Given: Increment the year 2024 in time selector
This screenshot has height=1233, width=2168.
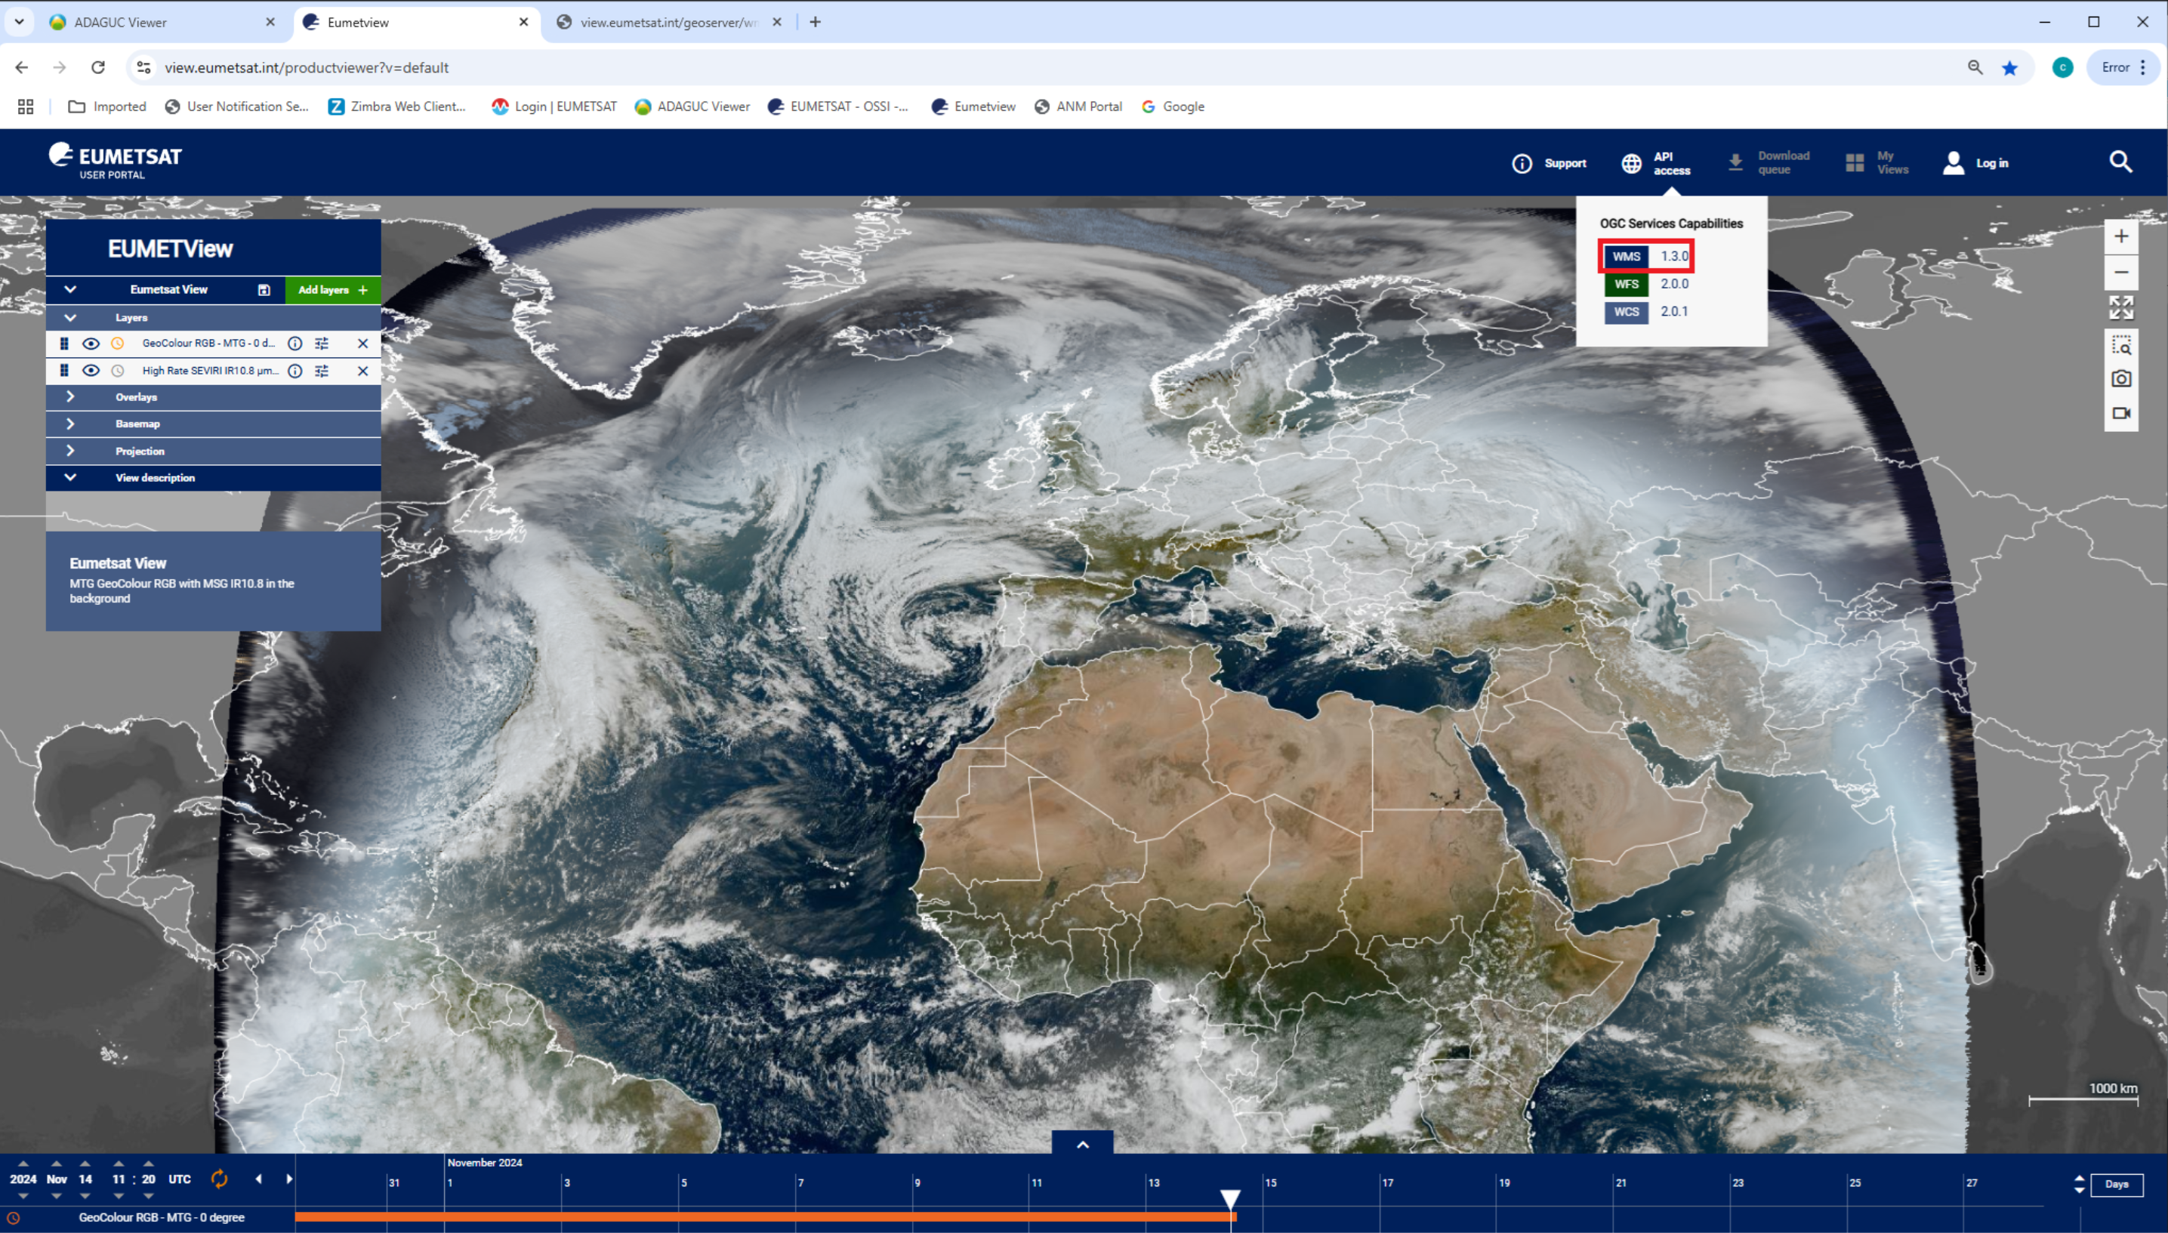Looking at the screenshot, I should 23,1164.
